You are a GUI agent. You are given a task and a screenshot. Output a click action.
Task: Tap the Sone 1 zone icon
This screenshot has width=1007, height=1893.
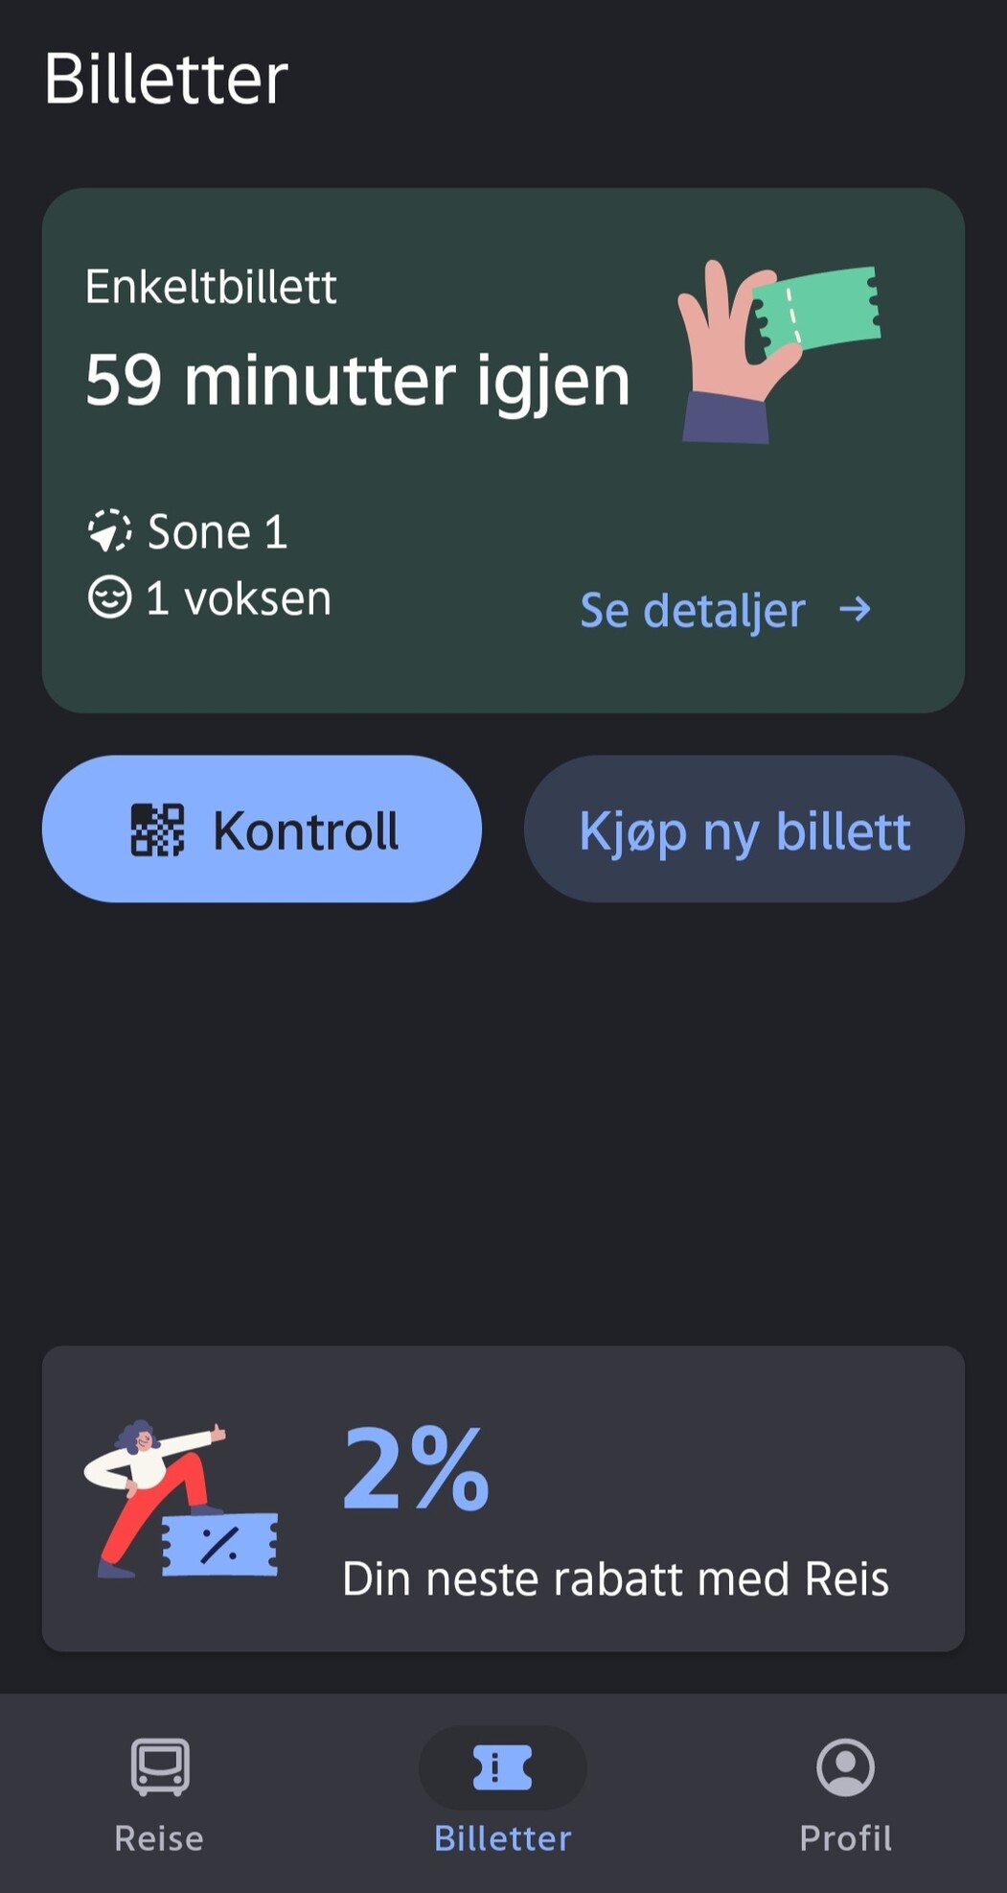[x=109, y=530]
